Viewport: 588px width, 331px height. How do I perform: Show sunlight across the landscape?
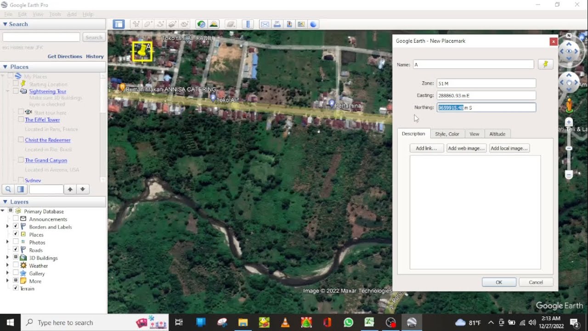pyautogui.click(x=214, y=24)
